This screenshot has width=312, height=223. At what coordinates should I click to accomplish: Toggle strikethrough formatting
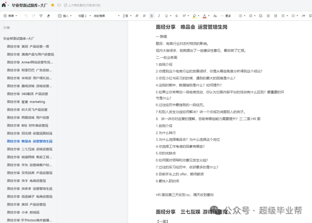point(177,16)
